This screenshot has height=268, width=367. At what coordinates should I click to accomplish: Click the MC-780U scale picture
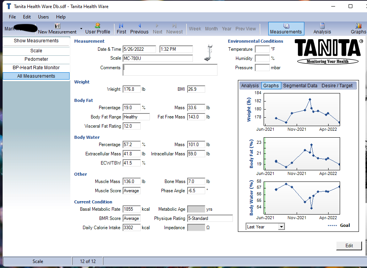208,53
